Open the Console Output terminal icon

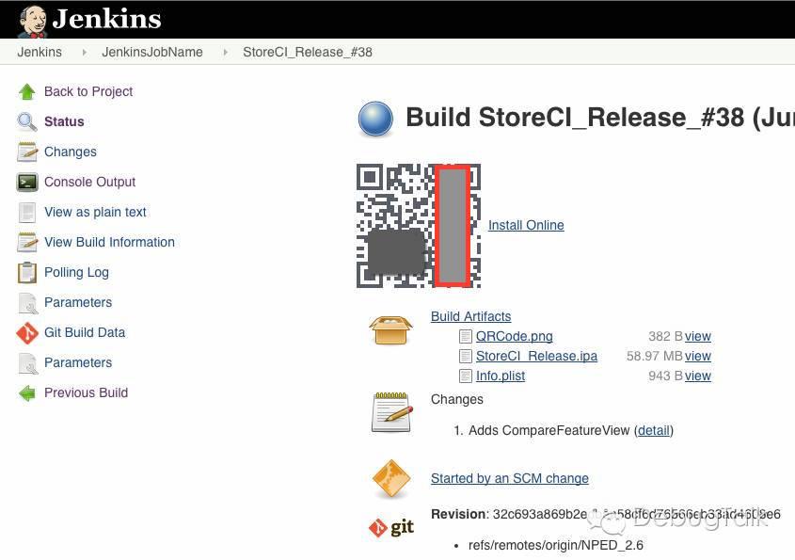tap(26, 182)
